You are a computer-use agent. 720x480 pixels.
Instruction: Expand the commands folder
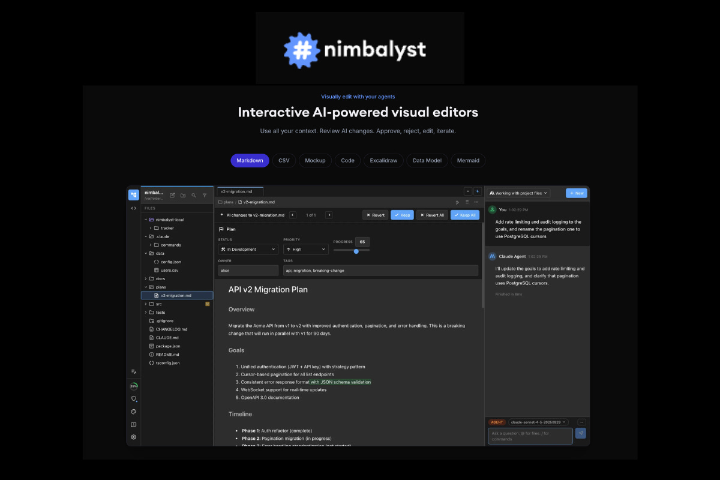tap(151, 245)
